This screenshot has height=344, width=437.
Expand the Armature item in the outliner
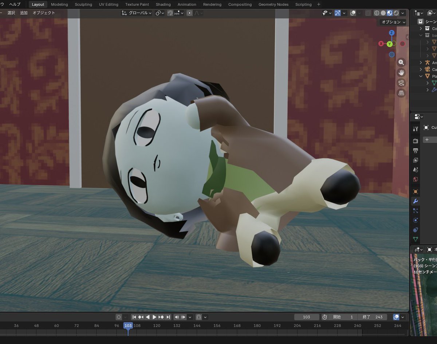pyautogui.click(x=421, y=63)
